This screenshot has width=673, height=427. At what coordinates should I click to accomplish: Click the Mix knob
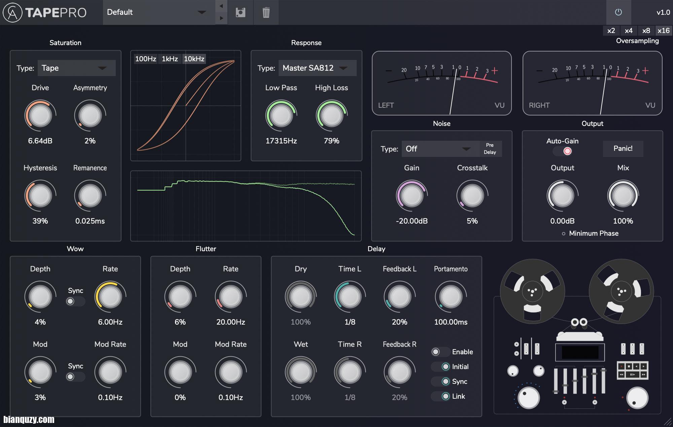[623, 196]
